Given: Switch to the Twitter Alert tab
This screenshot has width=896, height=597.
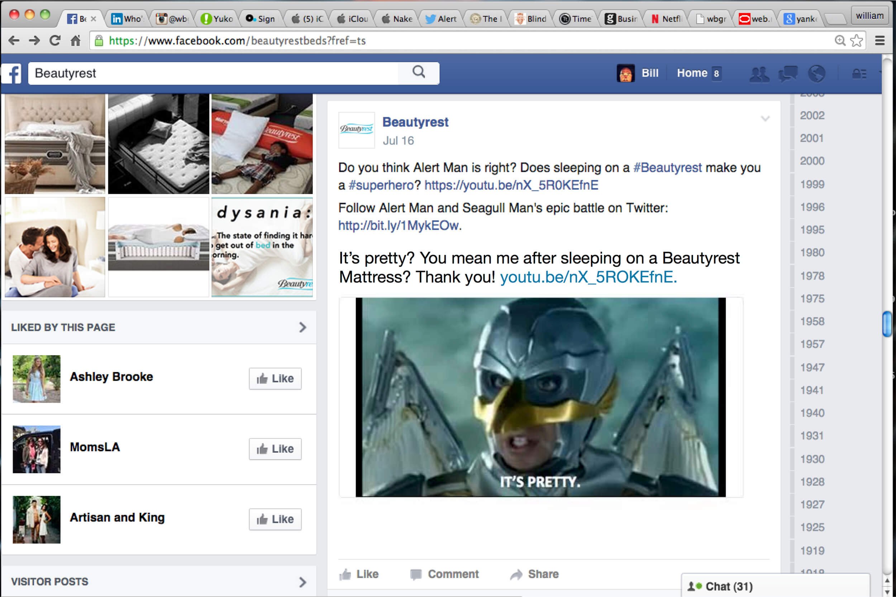Looking at the screenshot, I should 441,19.
